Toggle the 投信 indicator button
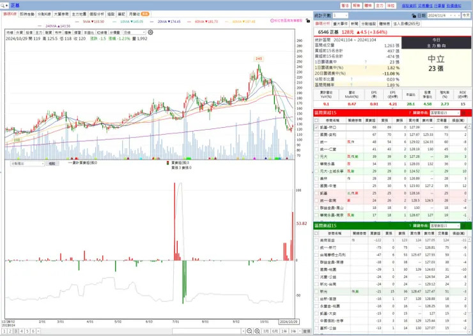The height and width of the screenshot is (336, 473). [x=29, y=32]
